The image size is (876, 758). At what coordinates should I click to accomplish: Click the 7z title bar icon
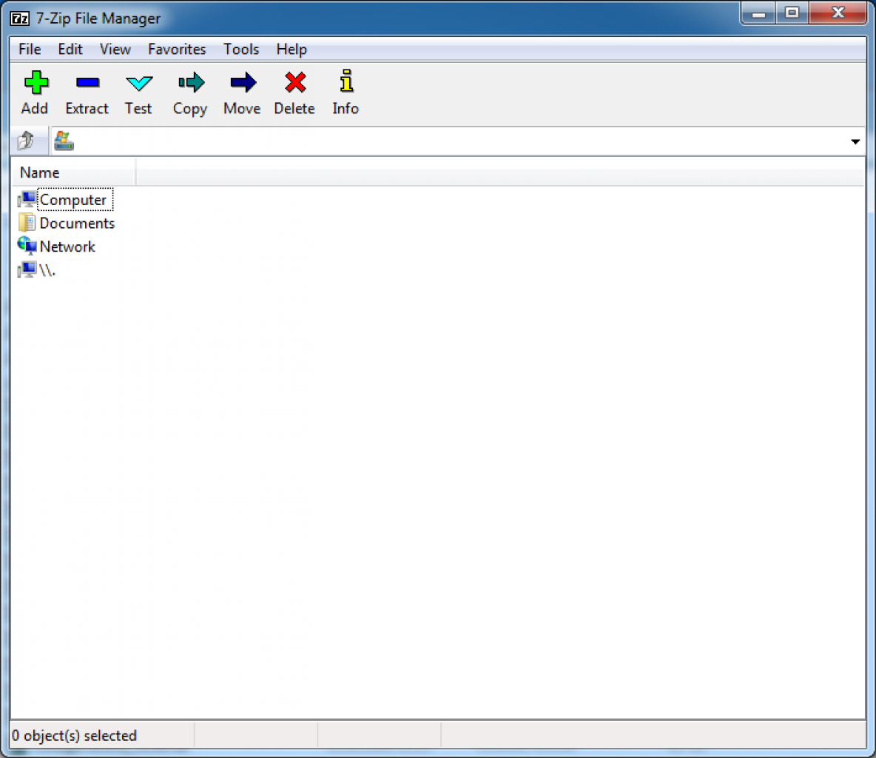[20, 19]
